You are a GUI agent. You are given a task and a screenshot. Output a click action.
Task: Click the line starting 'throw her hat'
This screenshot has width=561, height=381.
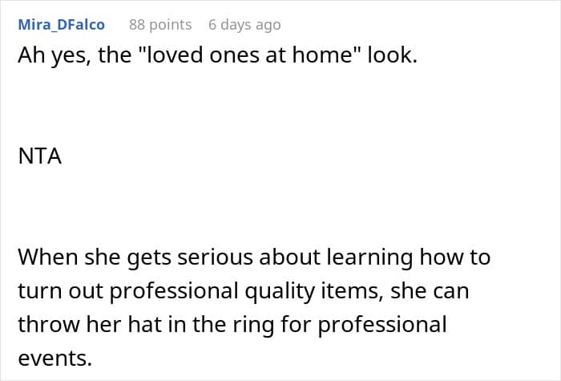click(232, 325)
